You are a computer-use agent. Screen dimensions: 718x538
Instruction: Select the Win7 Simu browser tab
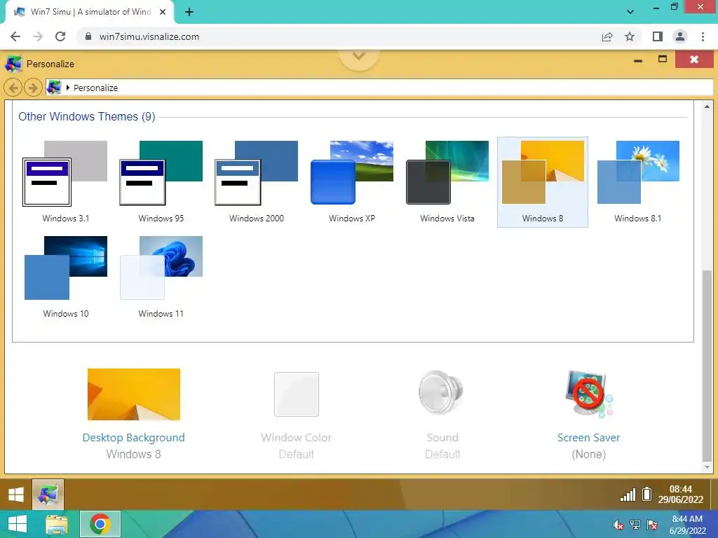(90, 13)
